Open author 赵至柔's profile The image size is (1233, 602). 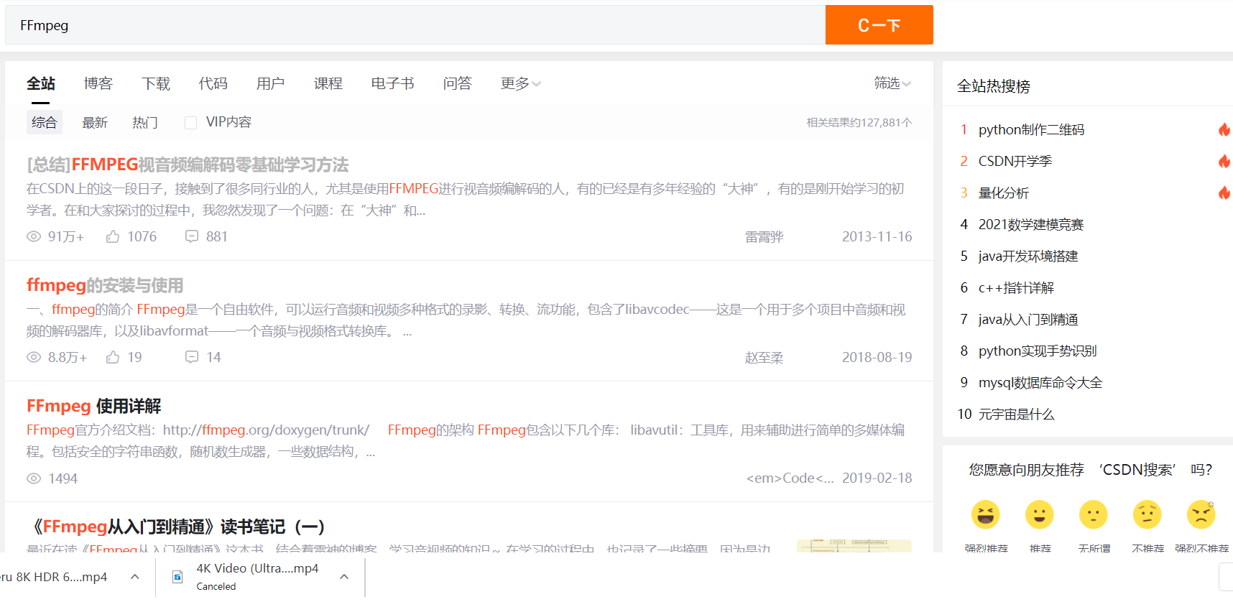(x=764, y=357)
